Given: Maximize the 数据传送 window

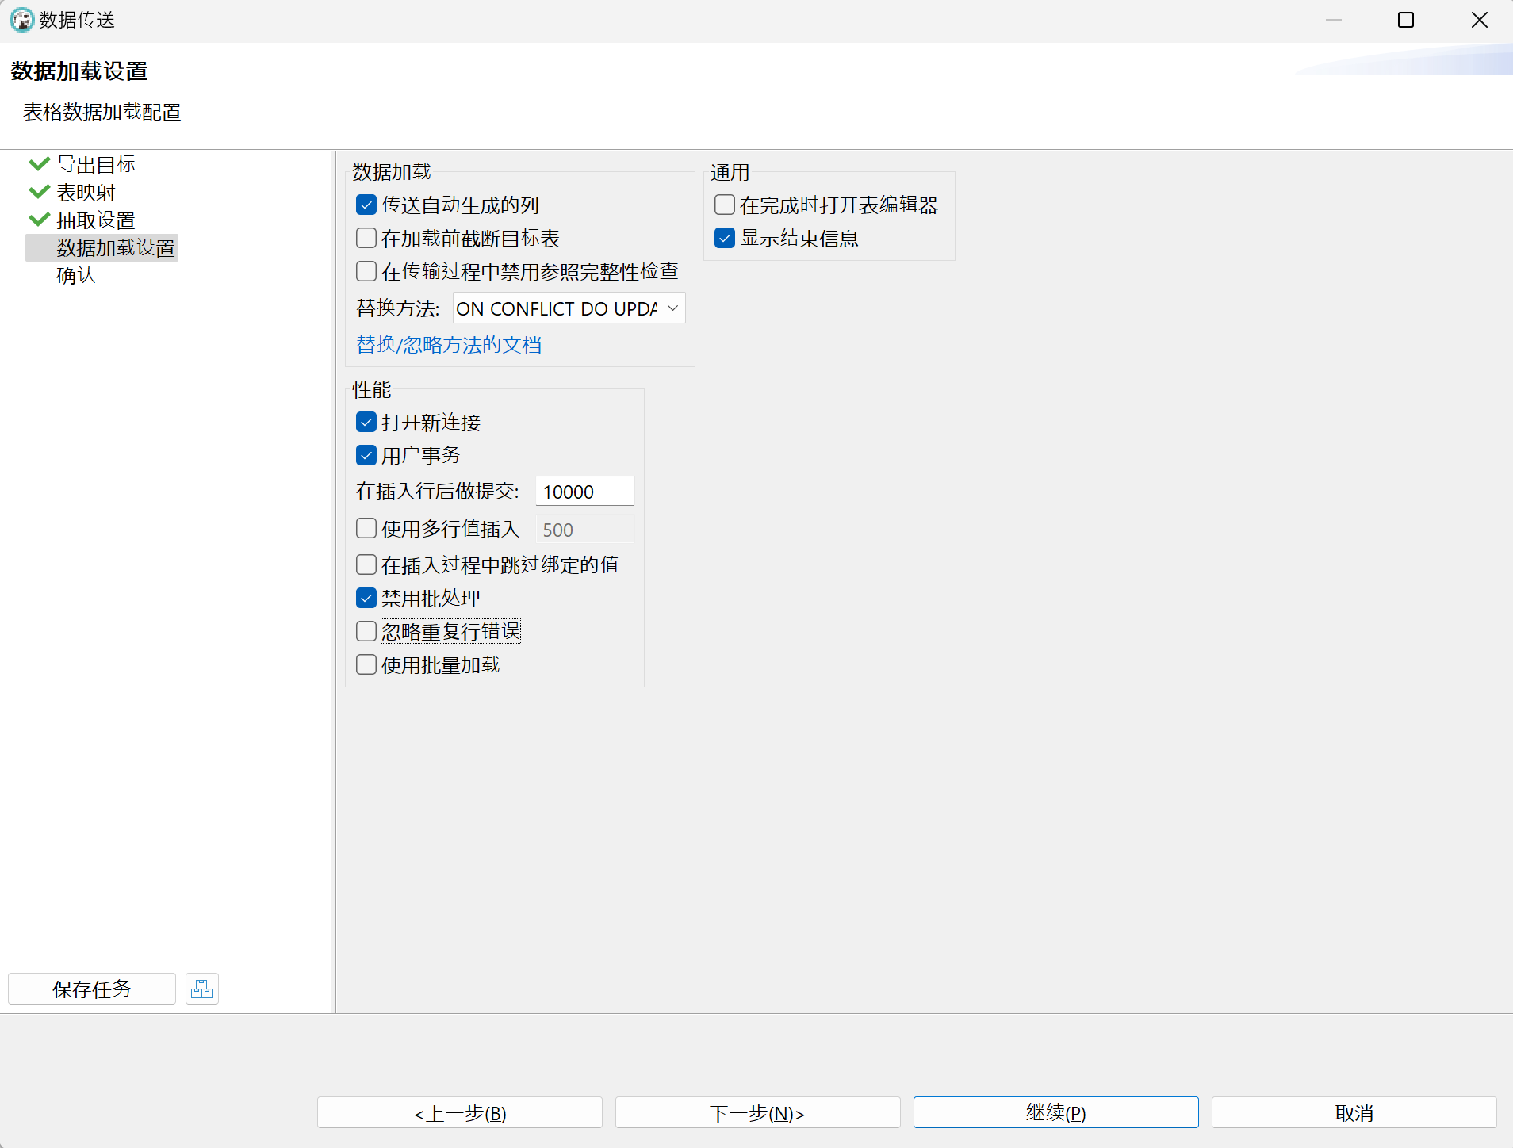Looking at the screenshot, I should click(1406, 20).
